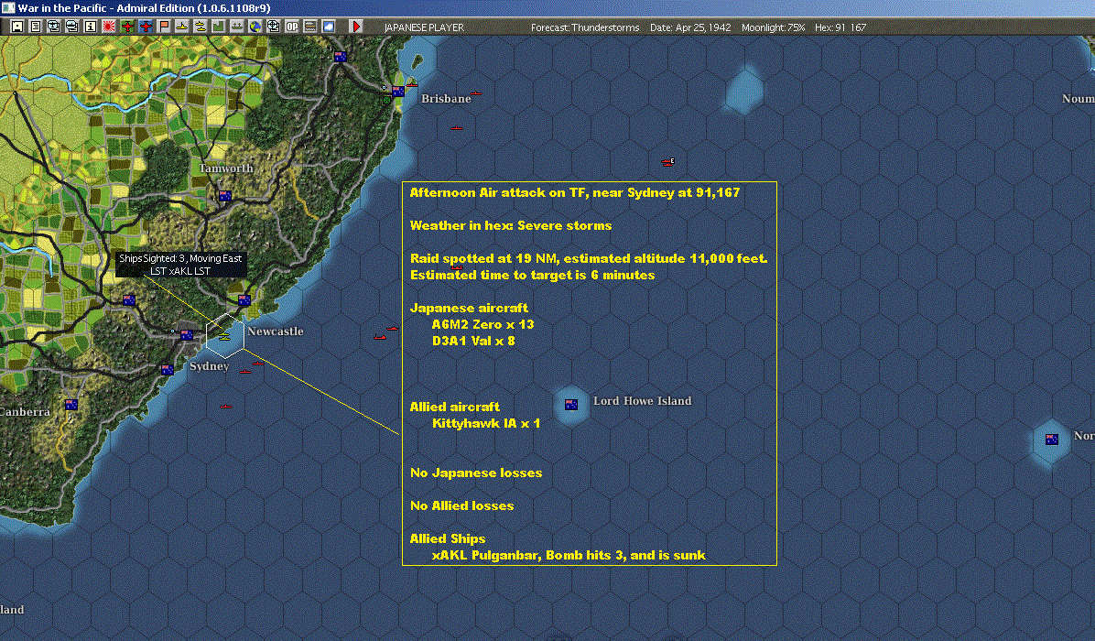This screenshot has width=1095, height=641.
Task: Click the red end turn arrow
Action: pyautogui.click(x=356, y=27)
